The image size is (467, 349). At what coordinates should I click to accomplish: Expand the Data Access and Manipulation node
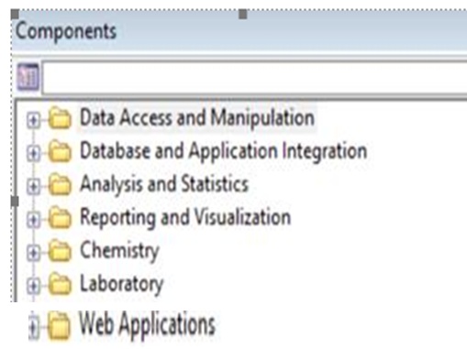coord(33,120)
